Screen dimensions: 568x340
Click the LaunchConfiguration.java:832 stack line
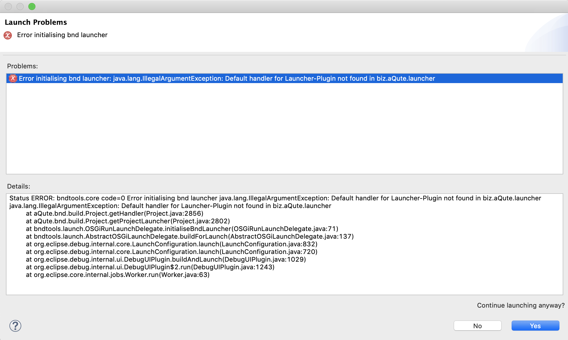click(x=172, y=244)
